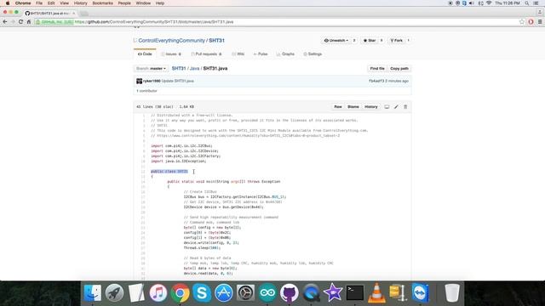Click the red extension icon in Chrome toolbar
Image resolution: width=545 pixels, height=306 pixels.
tap(531, 21)
